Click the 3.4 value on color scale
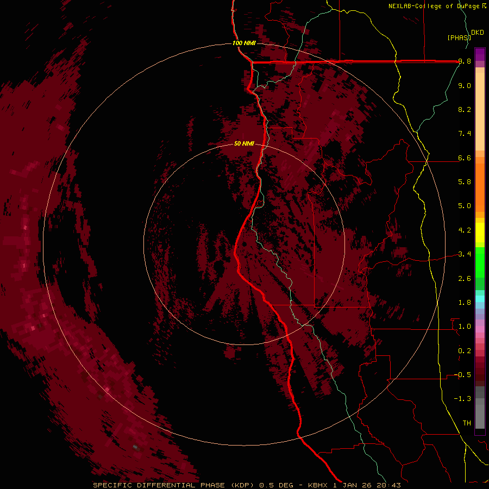 click(465, 254)
